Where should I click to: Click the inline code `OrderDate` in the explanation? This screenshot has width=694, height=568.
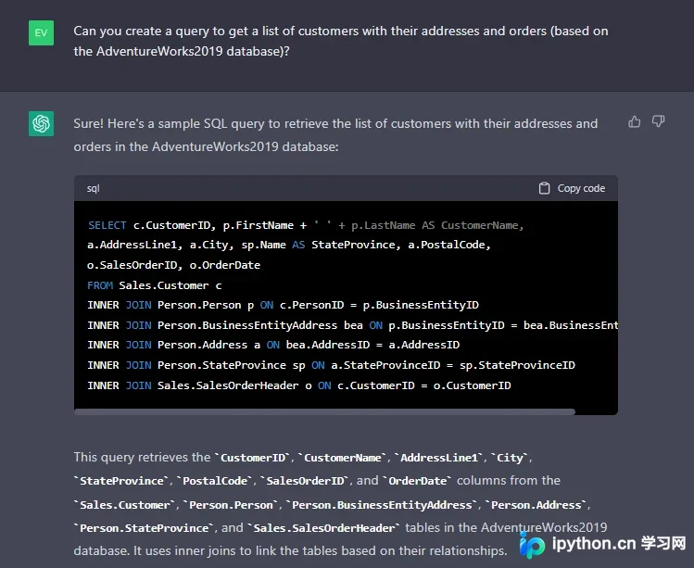[x=417, y=481]
